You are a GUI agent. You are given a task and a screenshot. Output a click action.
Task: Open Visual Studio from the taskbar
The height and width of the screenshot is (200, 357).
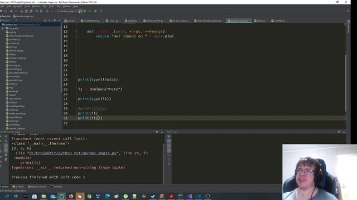coord(190,196)
